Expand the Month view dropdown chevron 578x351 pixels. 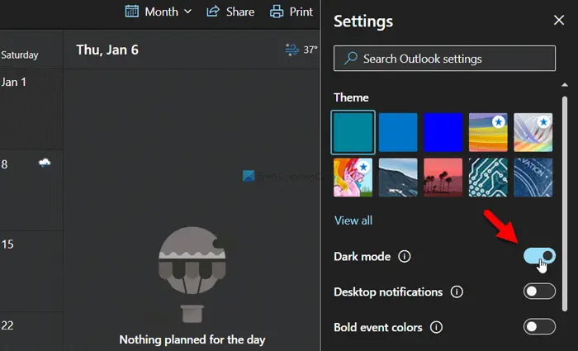(x=187, y=12)
